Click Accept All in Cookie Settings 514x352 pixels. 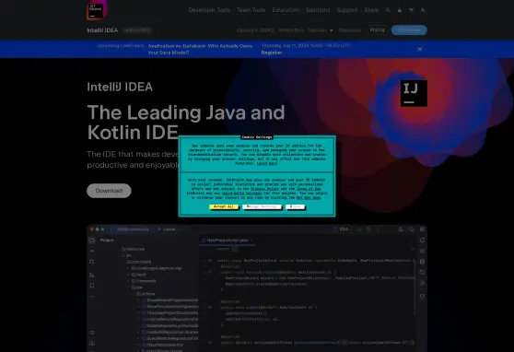coord(223,206)
